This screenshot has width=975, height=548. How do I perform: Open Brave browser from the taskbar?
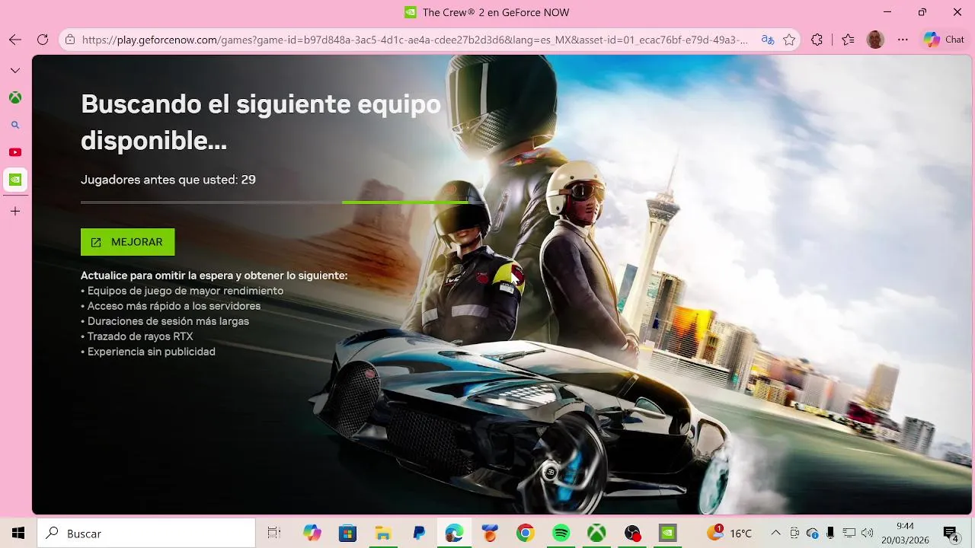pyautogui.click(x=490, y=534)
